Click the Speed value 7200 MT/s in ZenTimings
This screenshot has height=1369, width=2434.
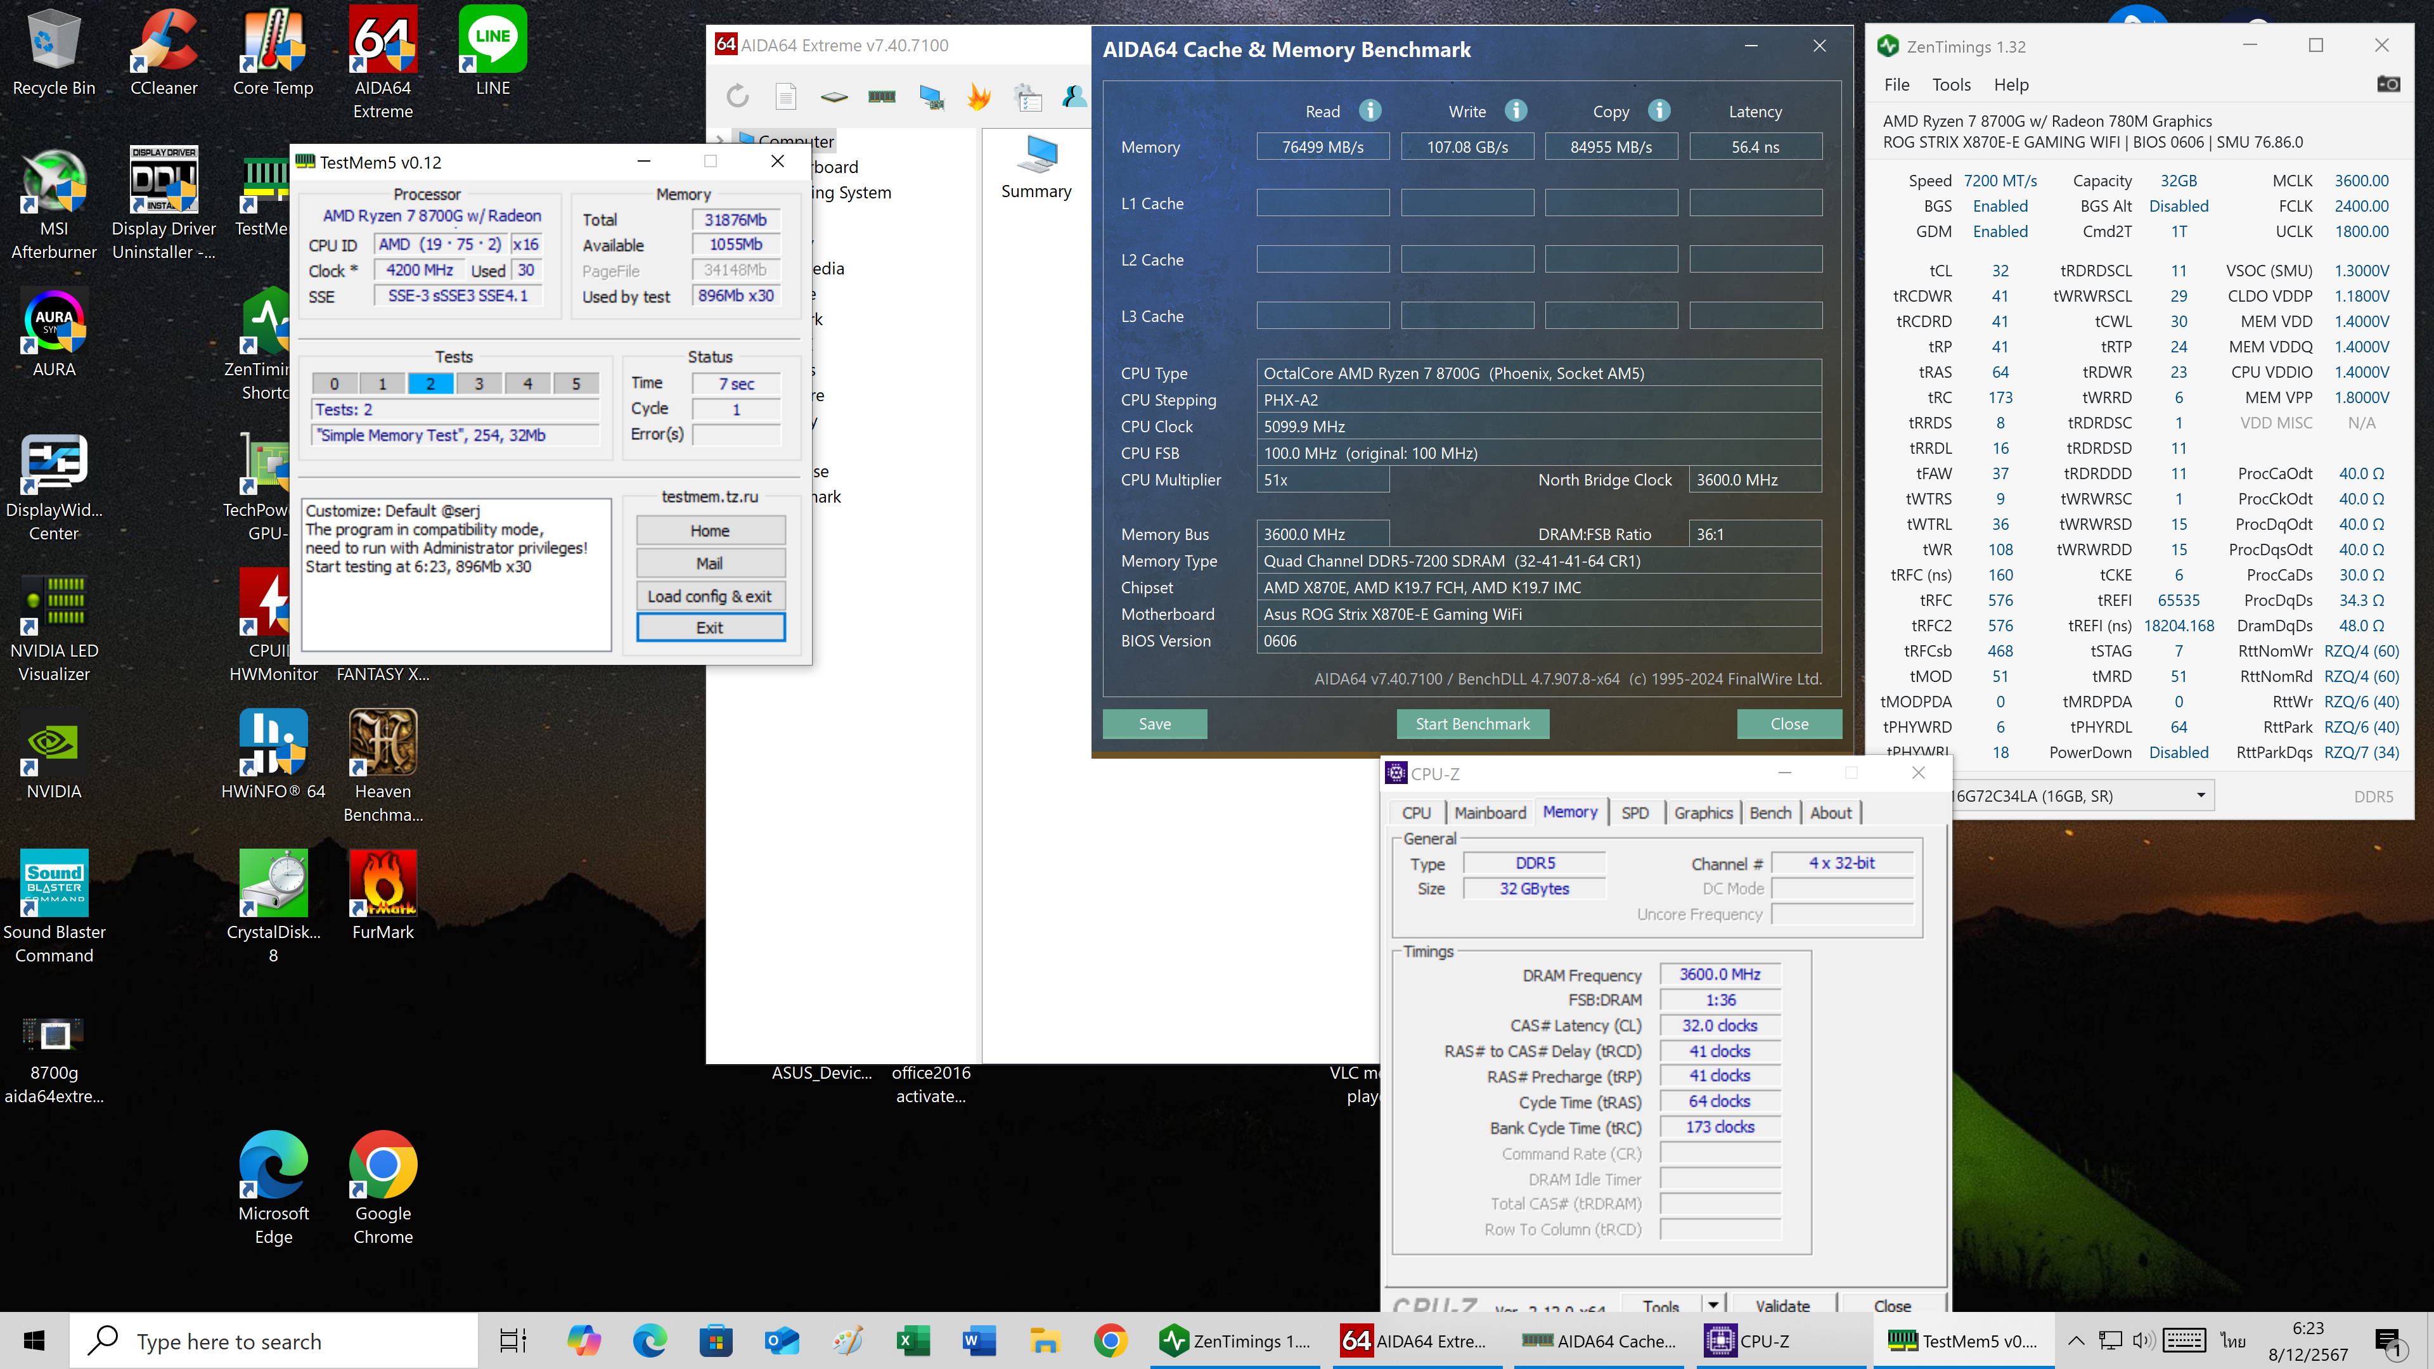[x=2000, y=181]
